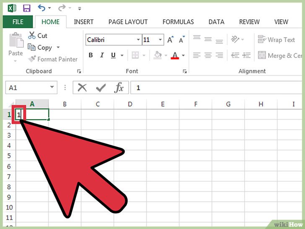Cancel entry with X icon
This screenshot has width=305, height=229.
pos(82,88)
